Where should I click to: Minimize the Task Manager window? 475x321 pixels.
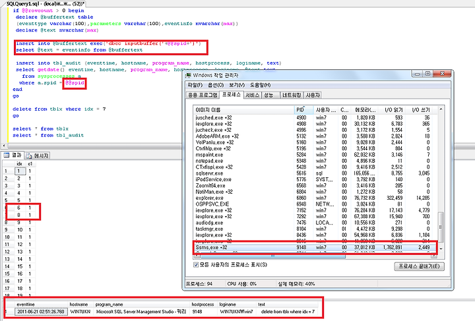point(417,74)
